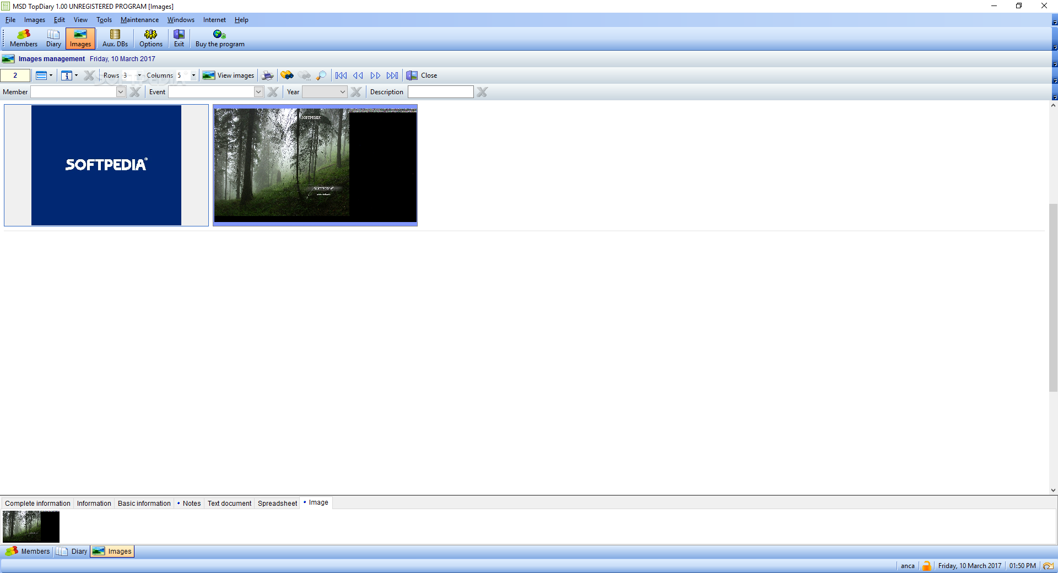Click the greyed binoculars icon
The width and height of the screenshot is (1058, 573).
click(x=304, y=75)
